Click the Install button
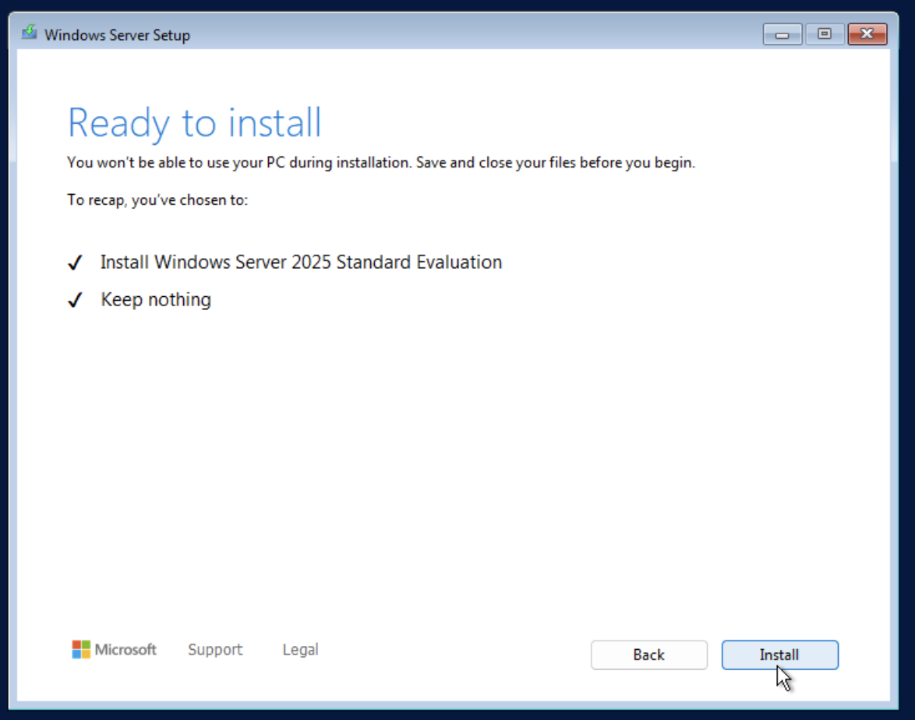The height and width of the screenshot is (720, 915). (x=779, y=655)
